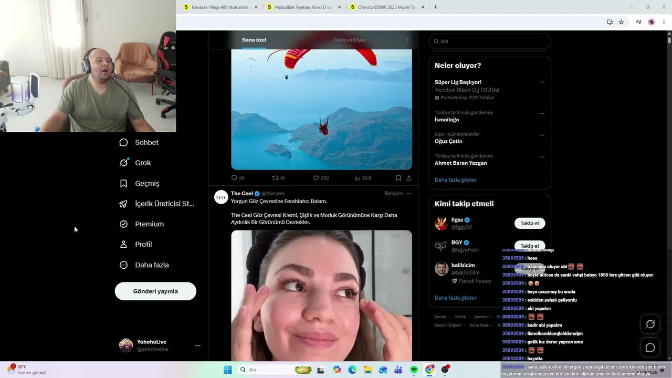Screen dimensions: 672x378
Task: Share the paragliding post
Action: [x=409, y=178]
